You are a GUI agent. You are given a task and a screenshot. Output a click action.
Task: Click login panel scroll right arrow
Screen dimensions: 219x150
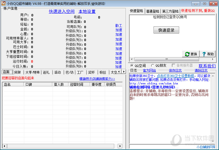[213, 59]
